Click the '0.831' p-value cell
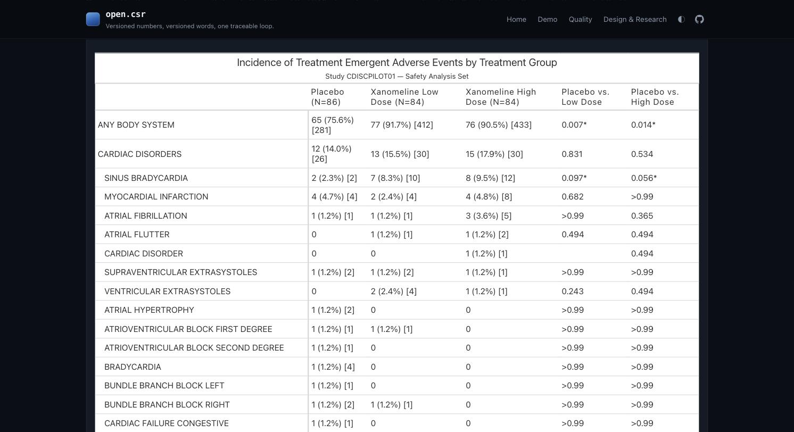794x432 pixels. tap(572, 154)
